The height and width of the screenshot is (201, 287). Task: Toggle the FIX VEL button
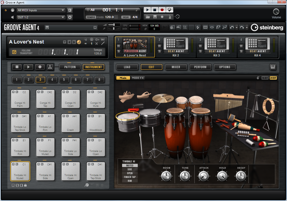[x=185, y=27]
